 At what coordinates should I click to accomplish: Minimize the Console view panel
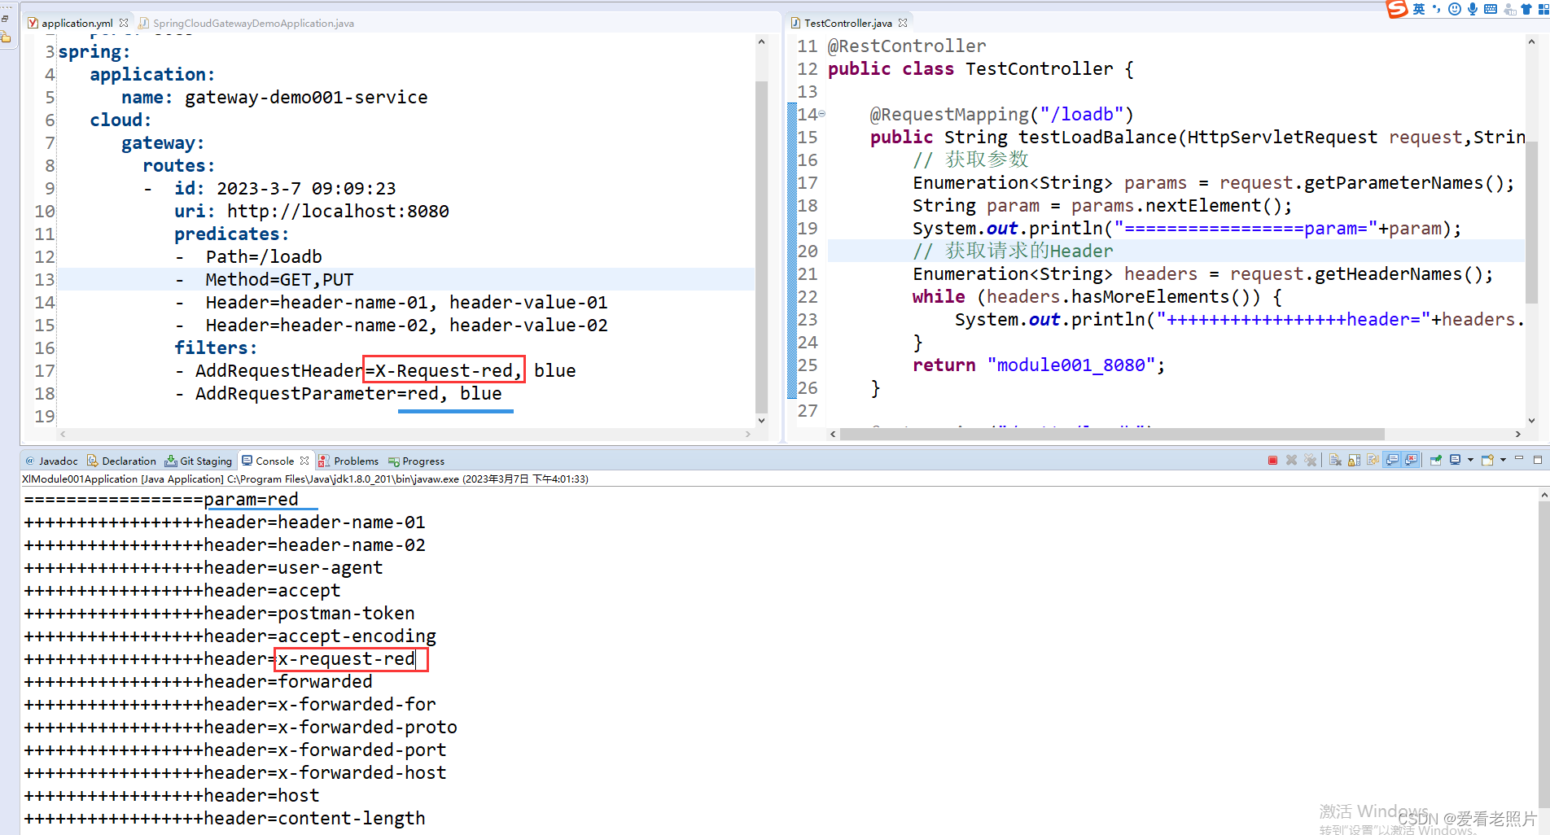pos(1519,458)
